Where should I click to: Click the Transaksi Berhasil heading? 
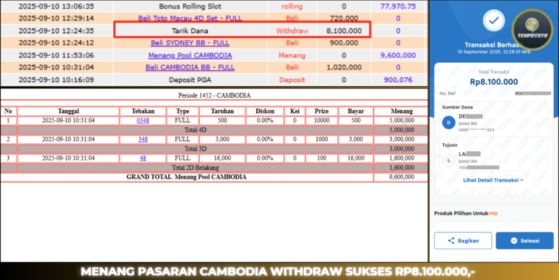point(493,45)
